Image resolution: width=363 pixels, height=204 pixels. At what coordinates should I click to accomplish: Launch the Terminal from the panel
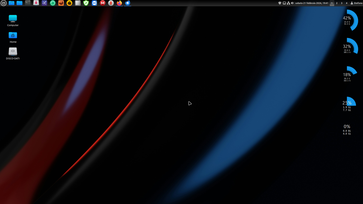pos(28,3)
